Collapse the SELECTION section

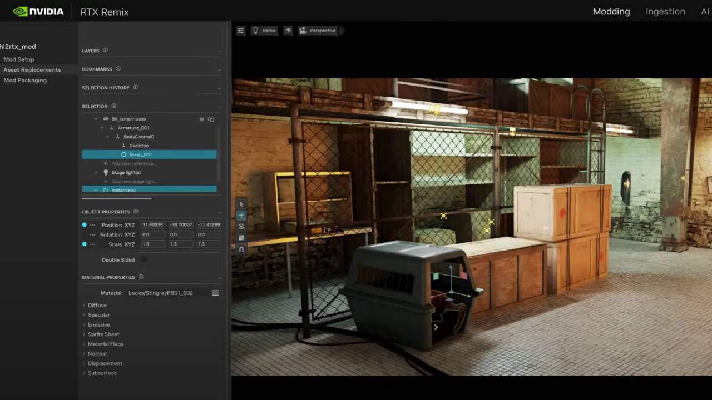(220, 106)
